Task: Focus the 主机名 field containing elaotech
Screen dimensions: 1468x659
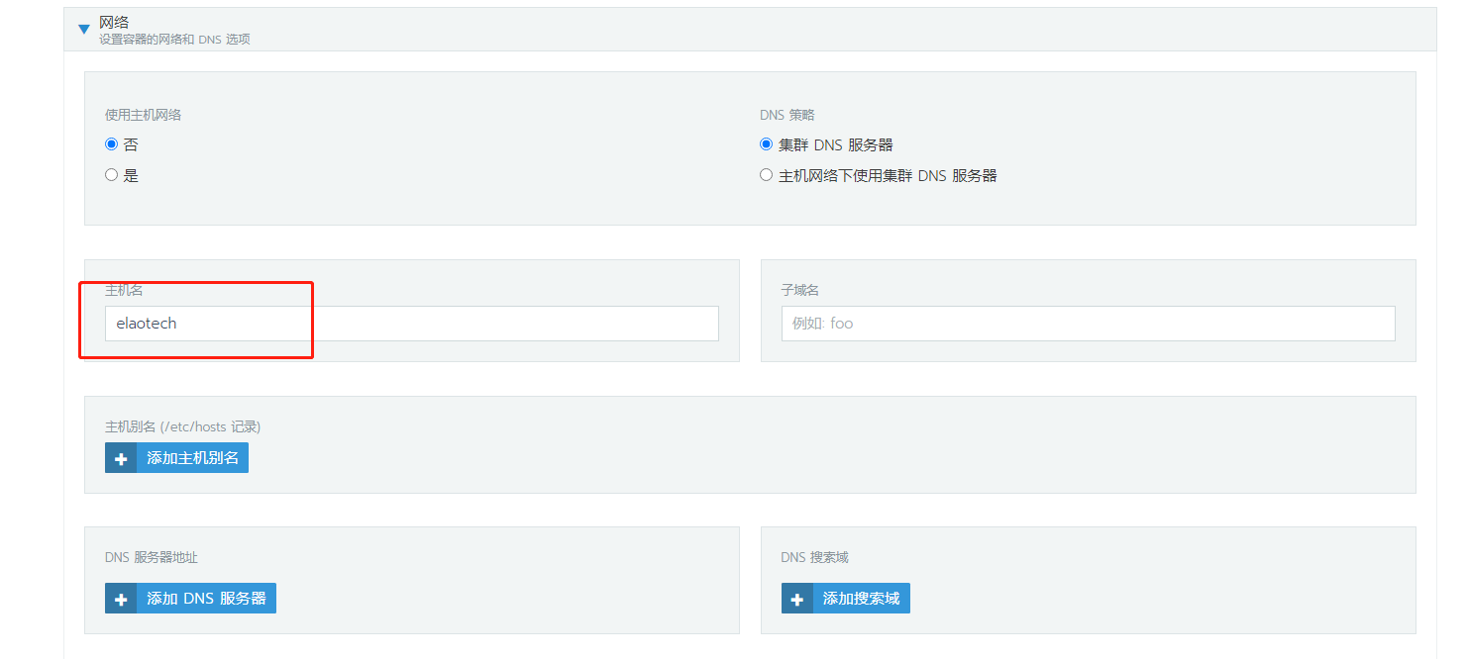Action: point(411,324)
